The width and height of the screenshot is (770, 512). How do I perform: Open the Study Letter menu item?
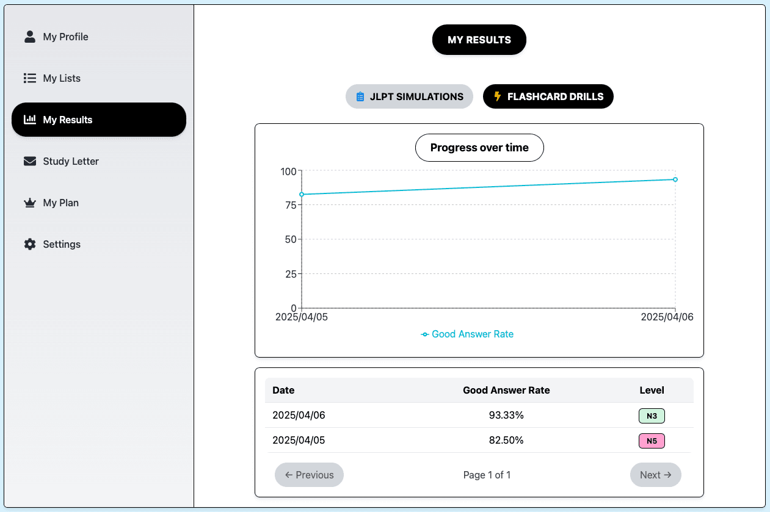(x=70, y=161)
